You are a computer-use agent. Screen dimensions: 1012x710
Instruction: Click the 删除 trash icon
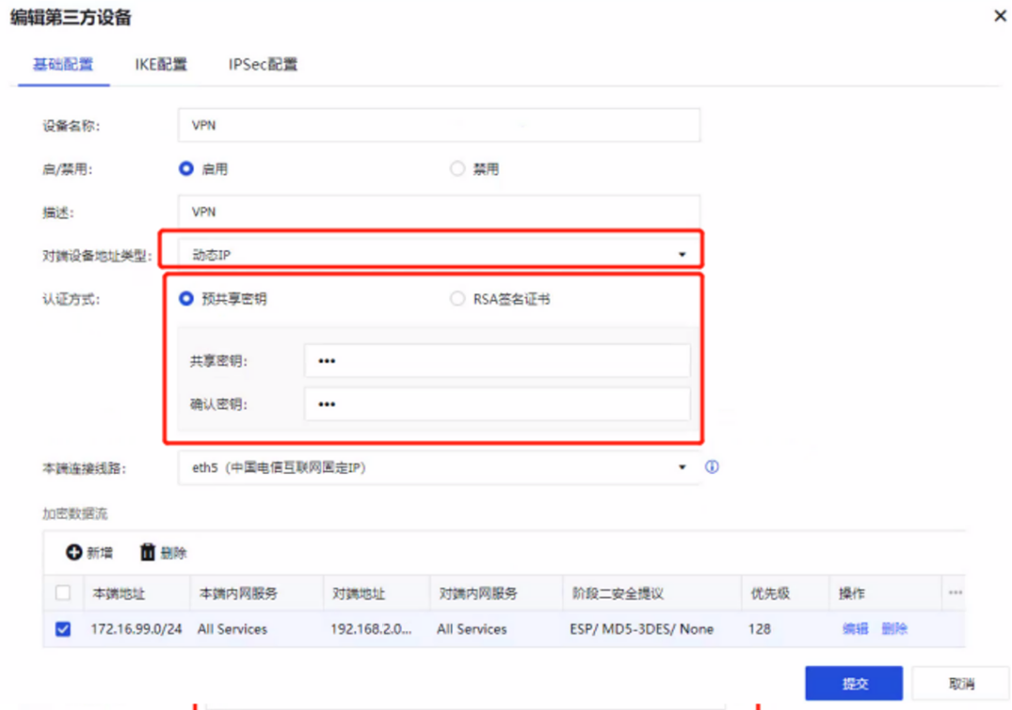pos(148,552)
